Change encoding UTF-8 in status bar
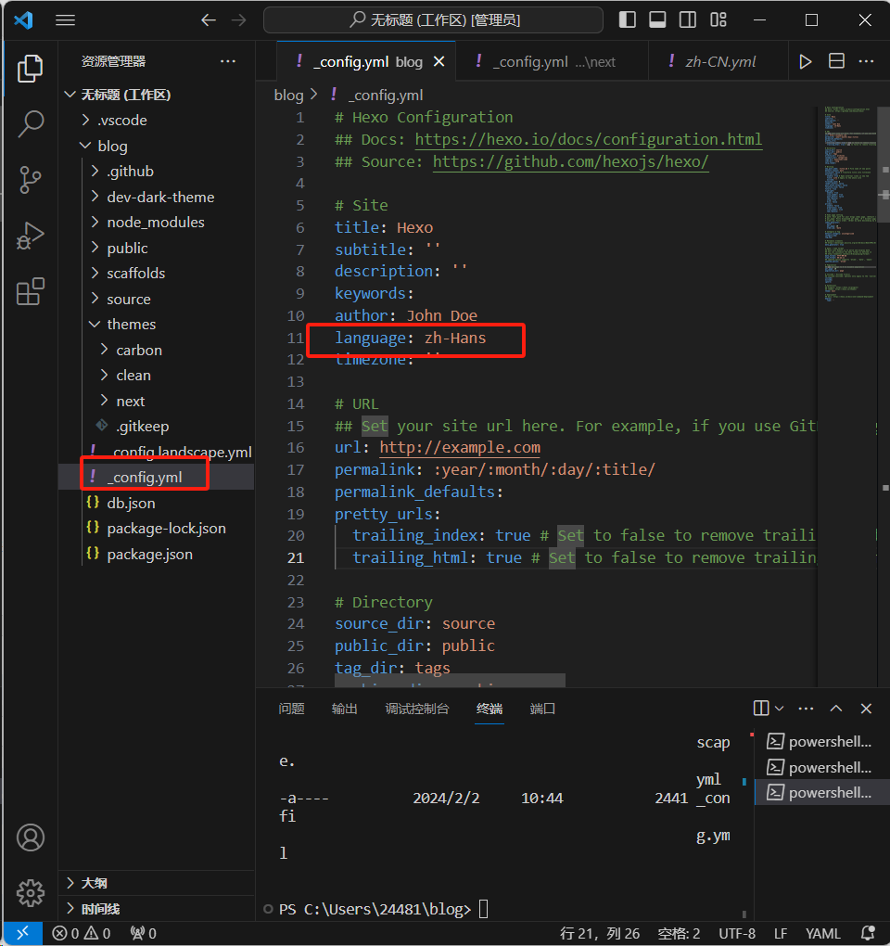The image size is (890, 946). [x=737, y=933]
